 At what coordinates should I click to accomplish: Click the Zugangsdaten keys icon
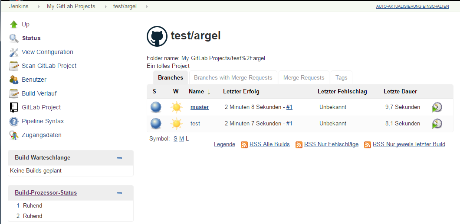point(14,135)
